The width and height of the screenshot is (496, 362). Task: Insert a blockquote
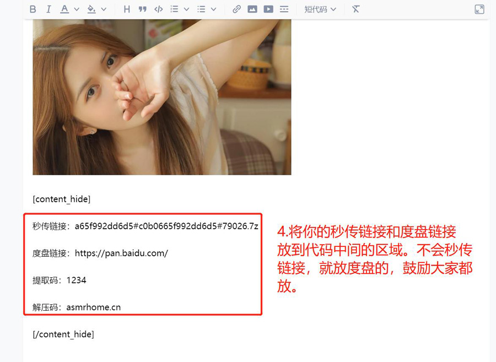(143, 9)
